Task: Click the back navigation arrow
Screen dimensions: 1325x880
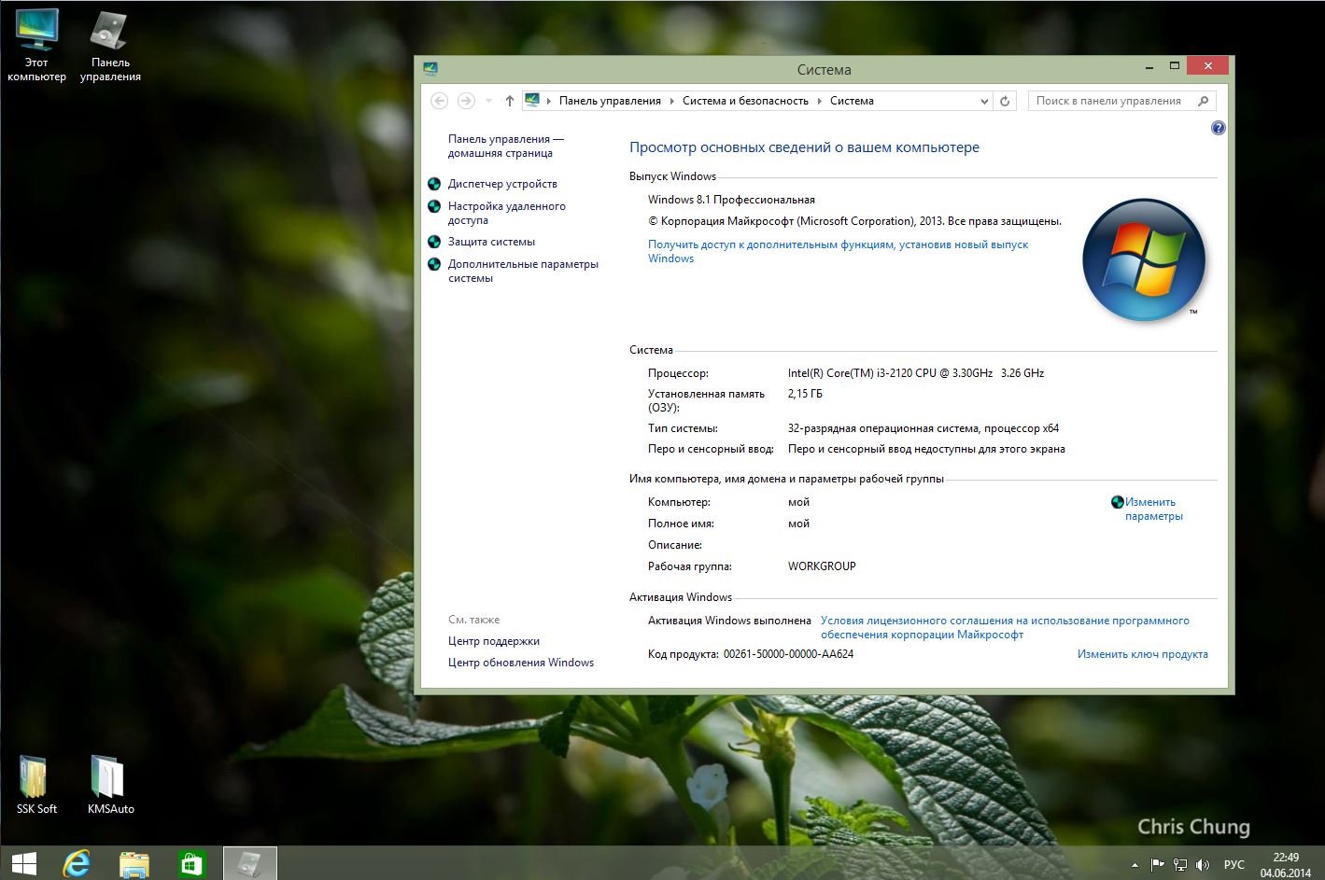Action: pos(439,101)
